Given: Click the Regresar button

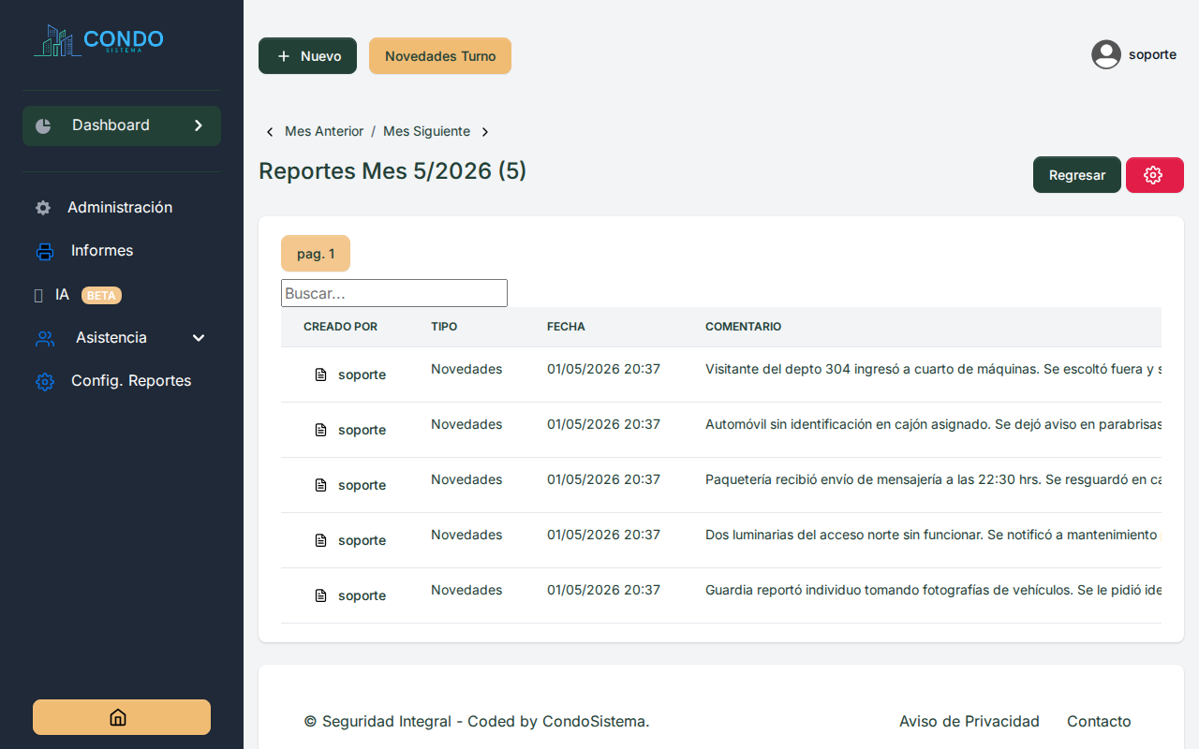Looking at the screenshot, I should [x=1077, y=175].
